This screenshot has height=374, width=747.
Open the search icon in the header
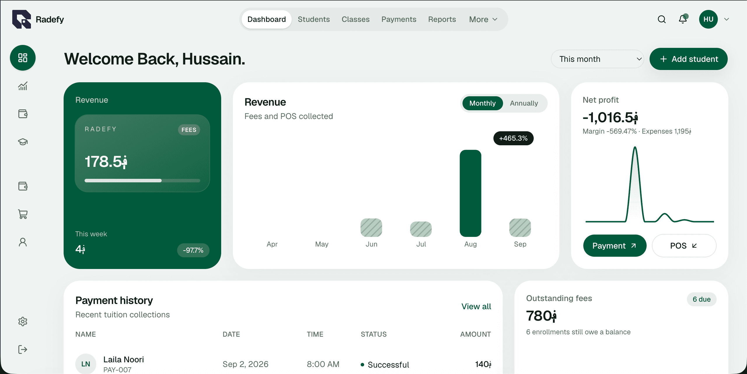[x=662, y=19]
